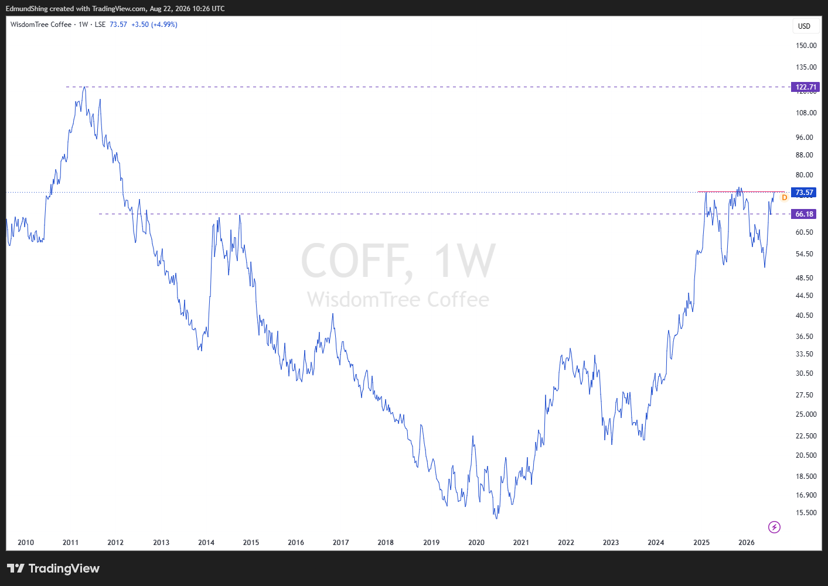Select 2013 on the time axis

pyautogui.click(x=161, y=543)
